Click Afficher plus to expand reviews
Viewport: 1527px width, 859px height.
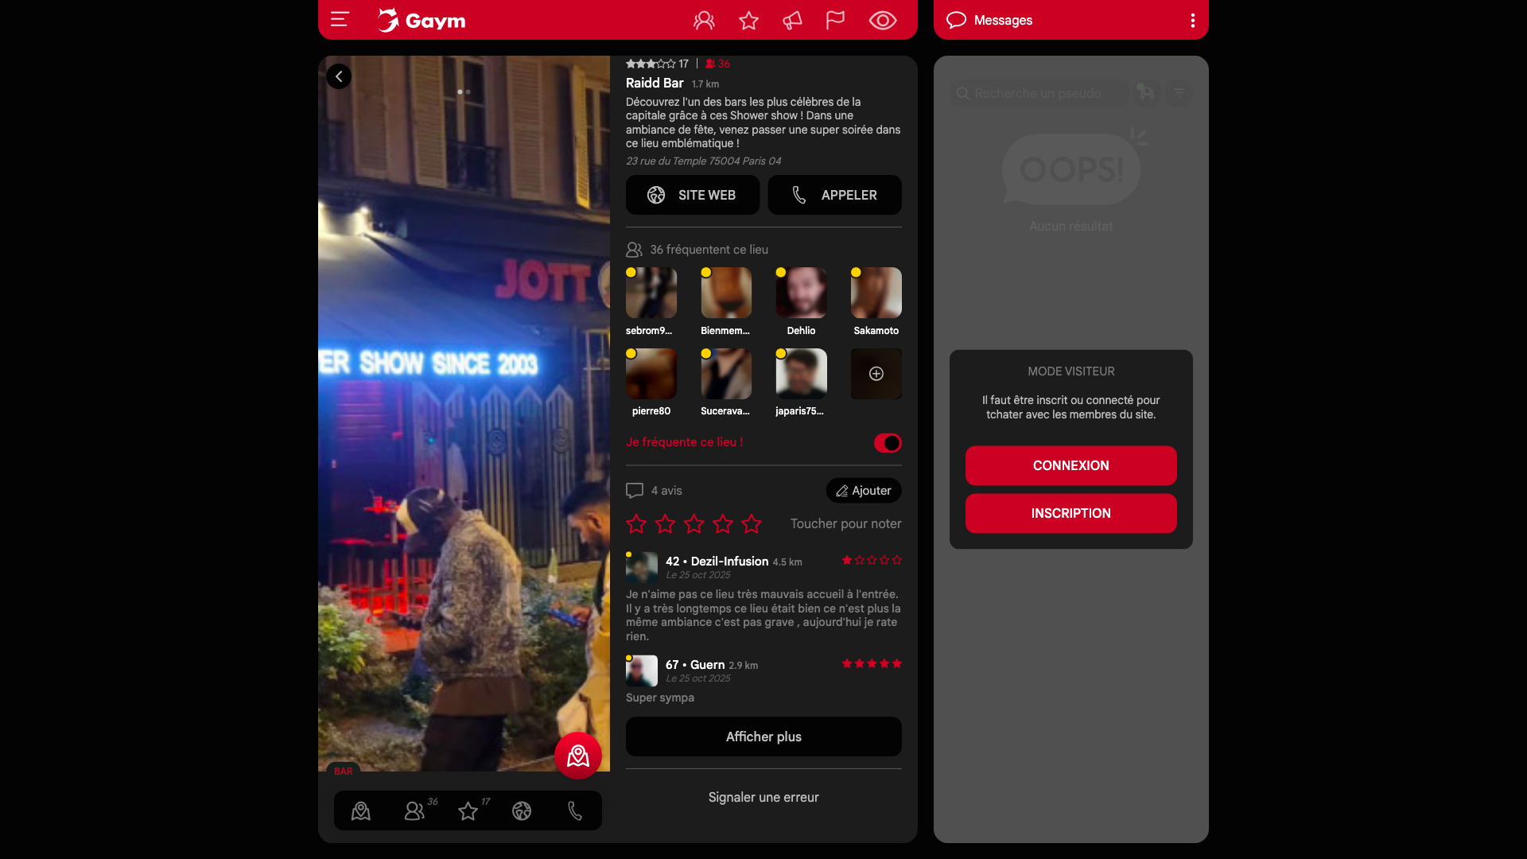pyautogui.click(x=763, y=737)
